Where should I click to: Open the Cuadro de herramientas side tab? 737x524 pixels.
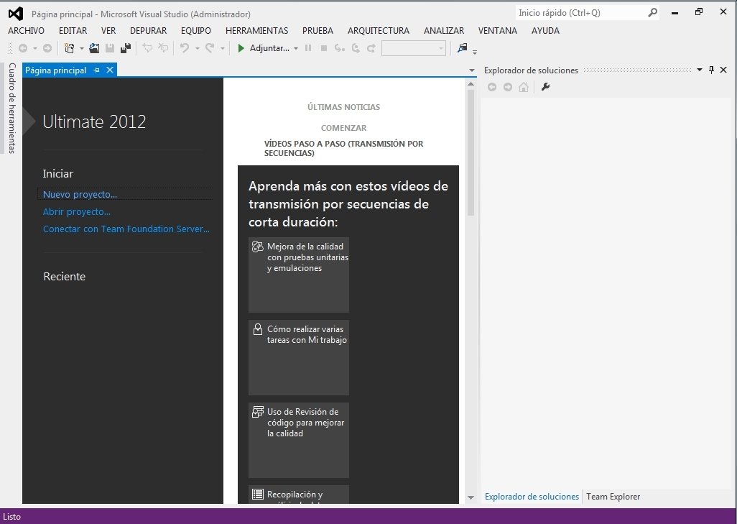[11, 109]
